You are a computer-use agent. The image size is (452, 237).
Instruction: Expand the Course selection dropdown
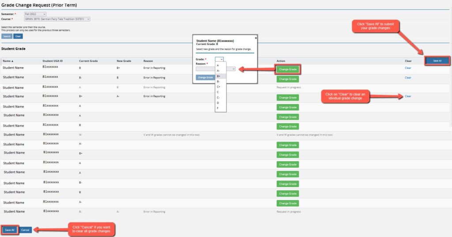click(57, 19)
